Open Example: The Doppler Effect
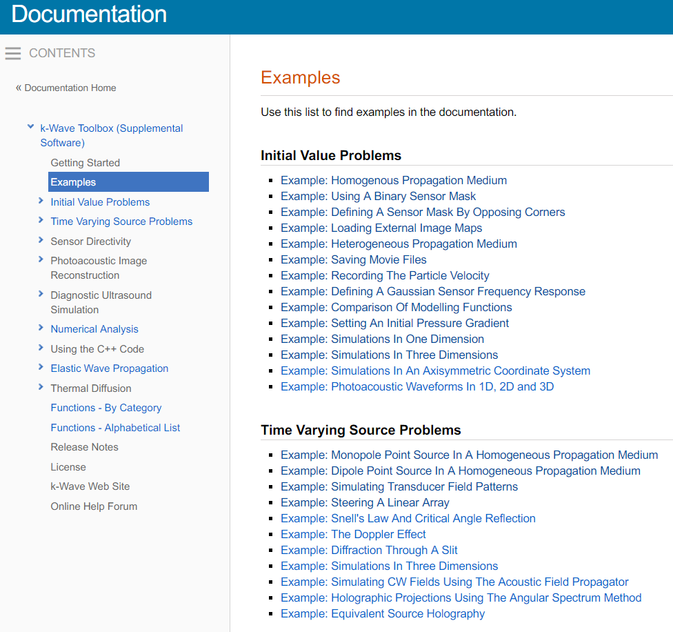This screenshot has height=632, width=673. (353, 534)
